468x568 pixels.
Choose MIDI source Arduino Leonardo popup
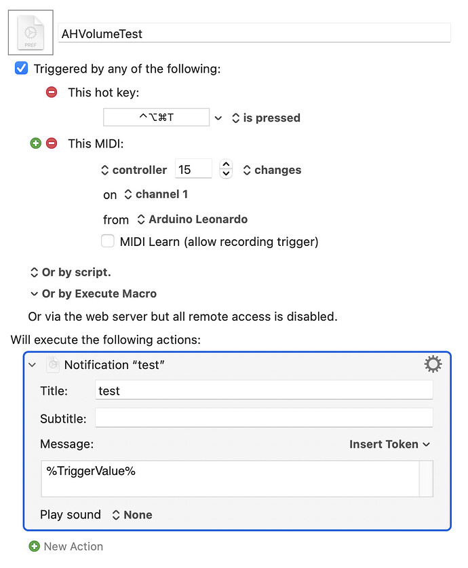193,219
